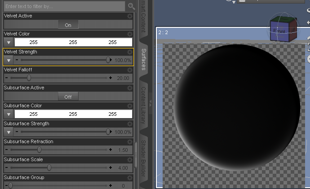Image resolution: width=310 pixels, height=189 pixels.
Task: Click the Subsurface Group value 0
Action: click(123, 186)
